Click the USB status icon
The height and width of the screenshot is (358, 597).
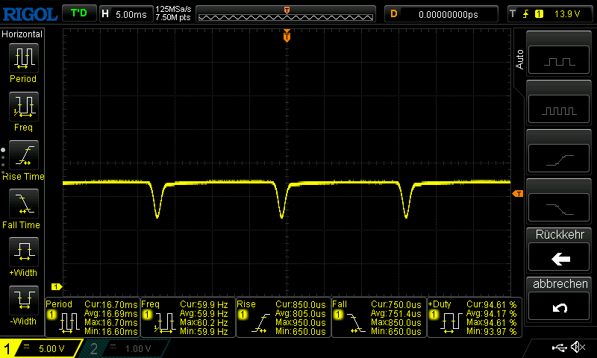pos(560,348)
